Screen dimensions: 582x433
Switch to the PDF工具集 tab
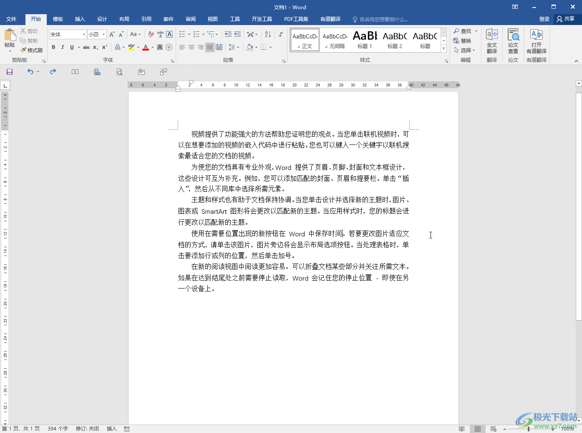[296, 19]
